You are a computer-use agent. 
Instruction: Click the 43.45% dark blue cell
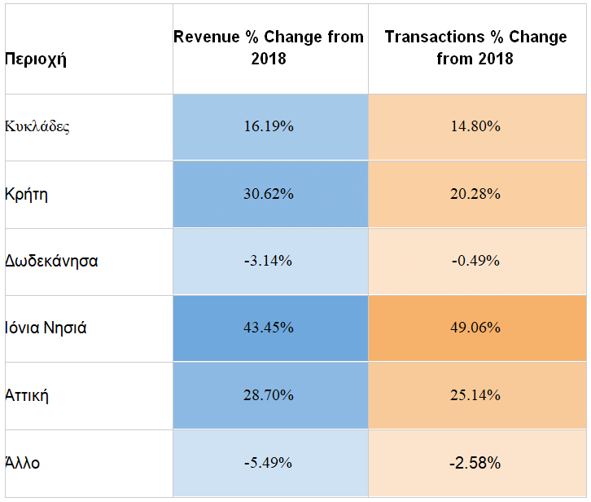point(269,328)
